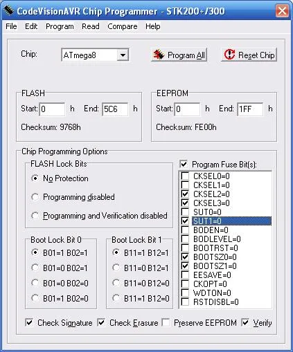Viewport: 293px width, 352px height.
Task: Open the Read menu
Action: click(x=91, y=26)
